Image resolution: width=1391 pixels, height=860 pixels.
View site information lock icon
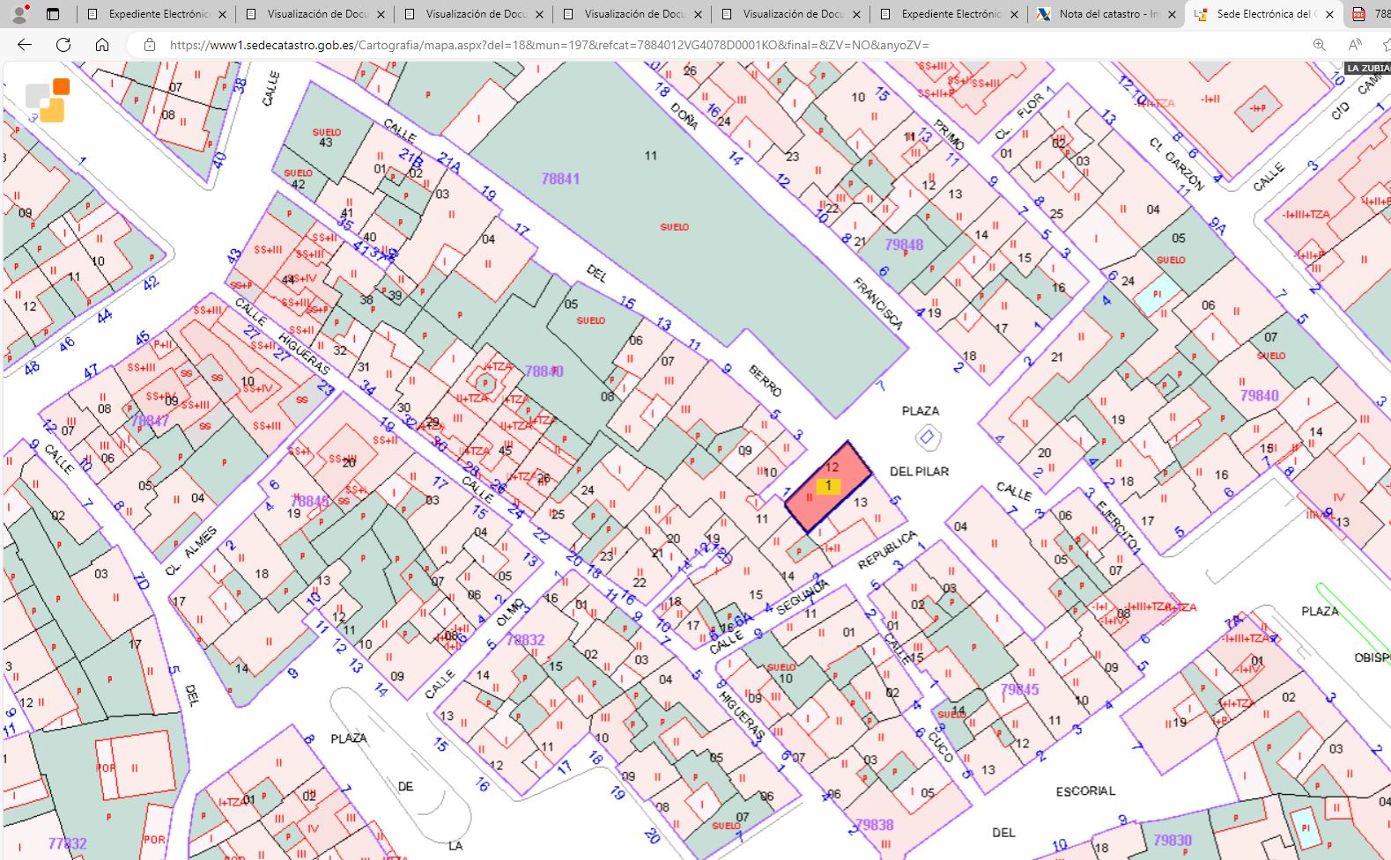point(150,45)
